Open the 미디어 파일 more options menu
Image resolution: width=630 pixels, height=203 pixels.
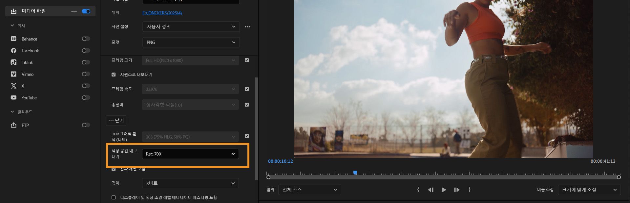(74, 11)
